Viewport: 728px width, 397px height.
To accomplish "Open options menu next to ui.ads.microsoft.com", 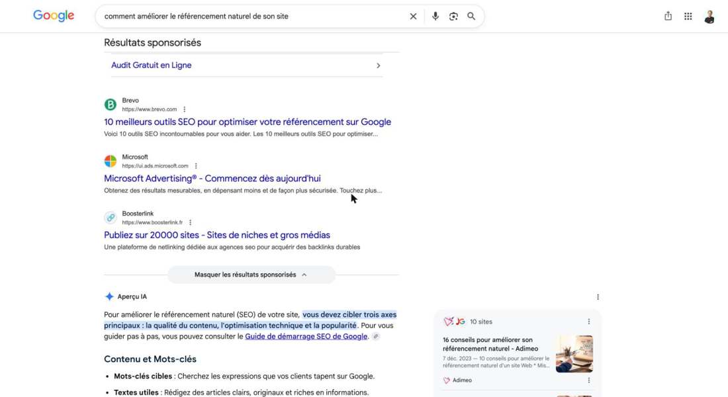I will pyautogui.click(x=196, y=166).
